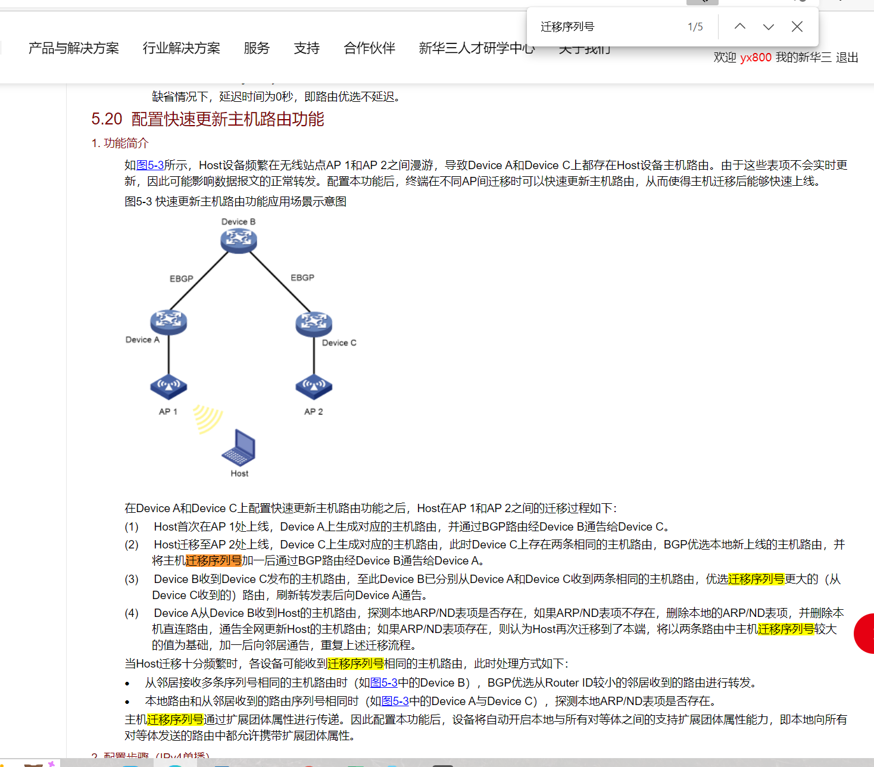
Task: Click the Device A router icon in diagram
Action: click(168, 322)
